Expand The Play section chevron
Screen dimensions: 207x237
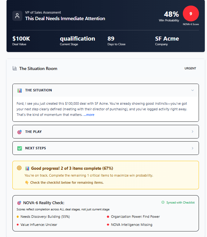[192, 131]
